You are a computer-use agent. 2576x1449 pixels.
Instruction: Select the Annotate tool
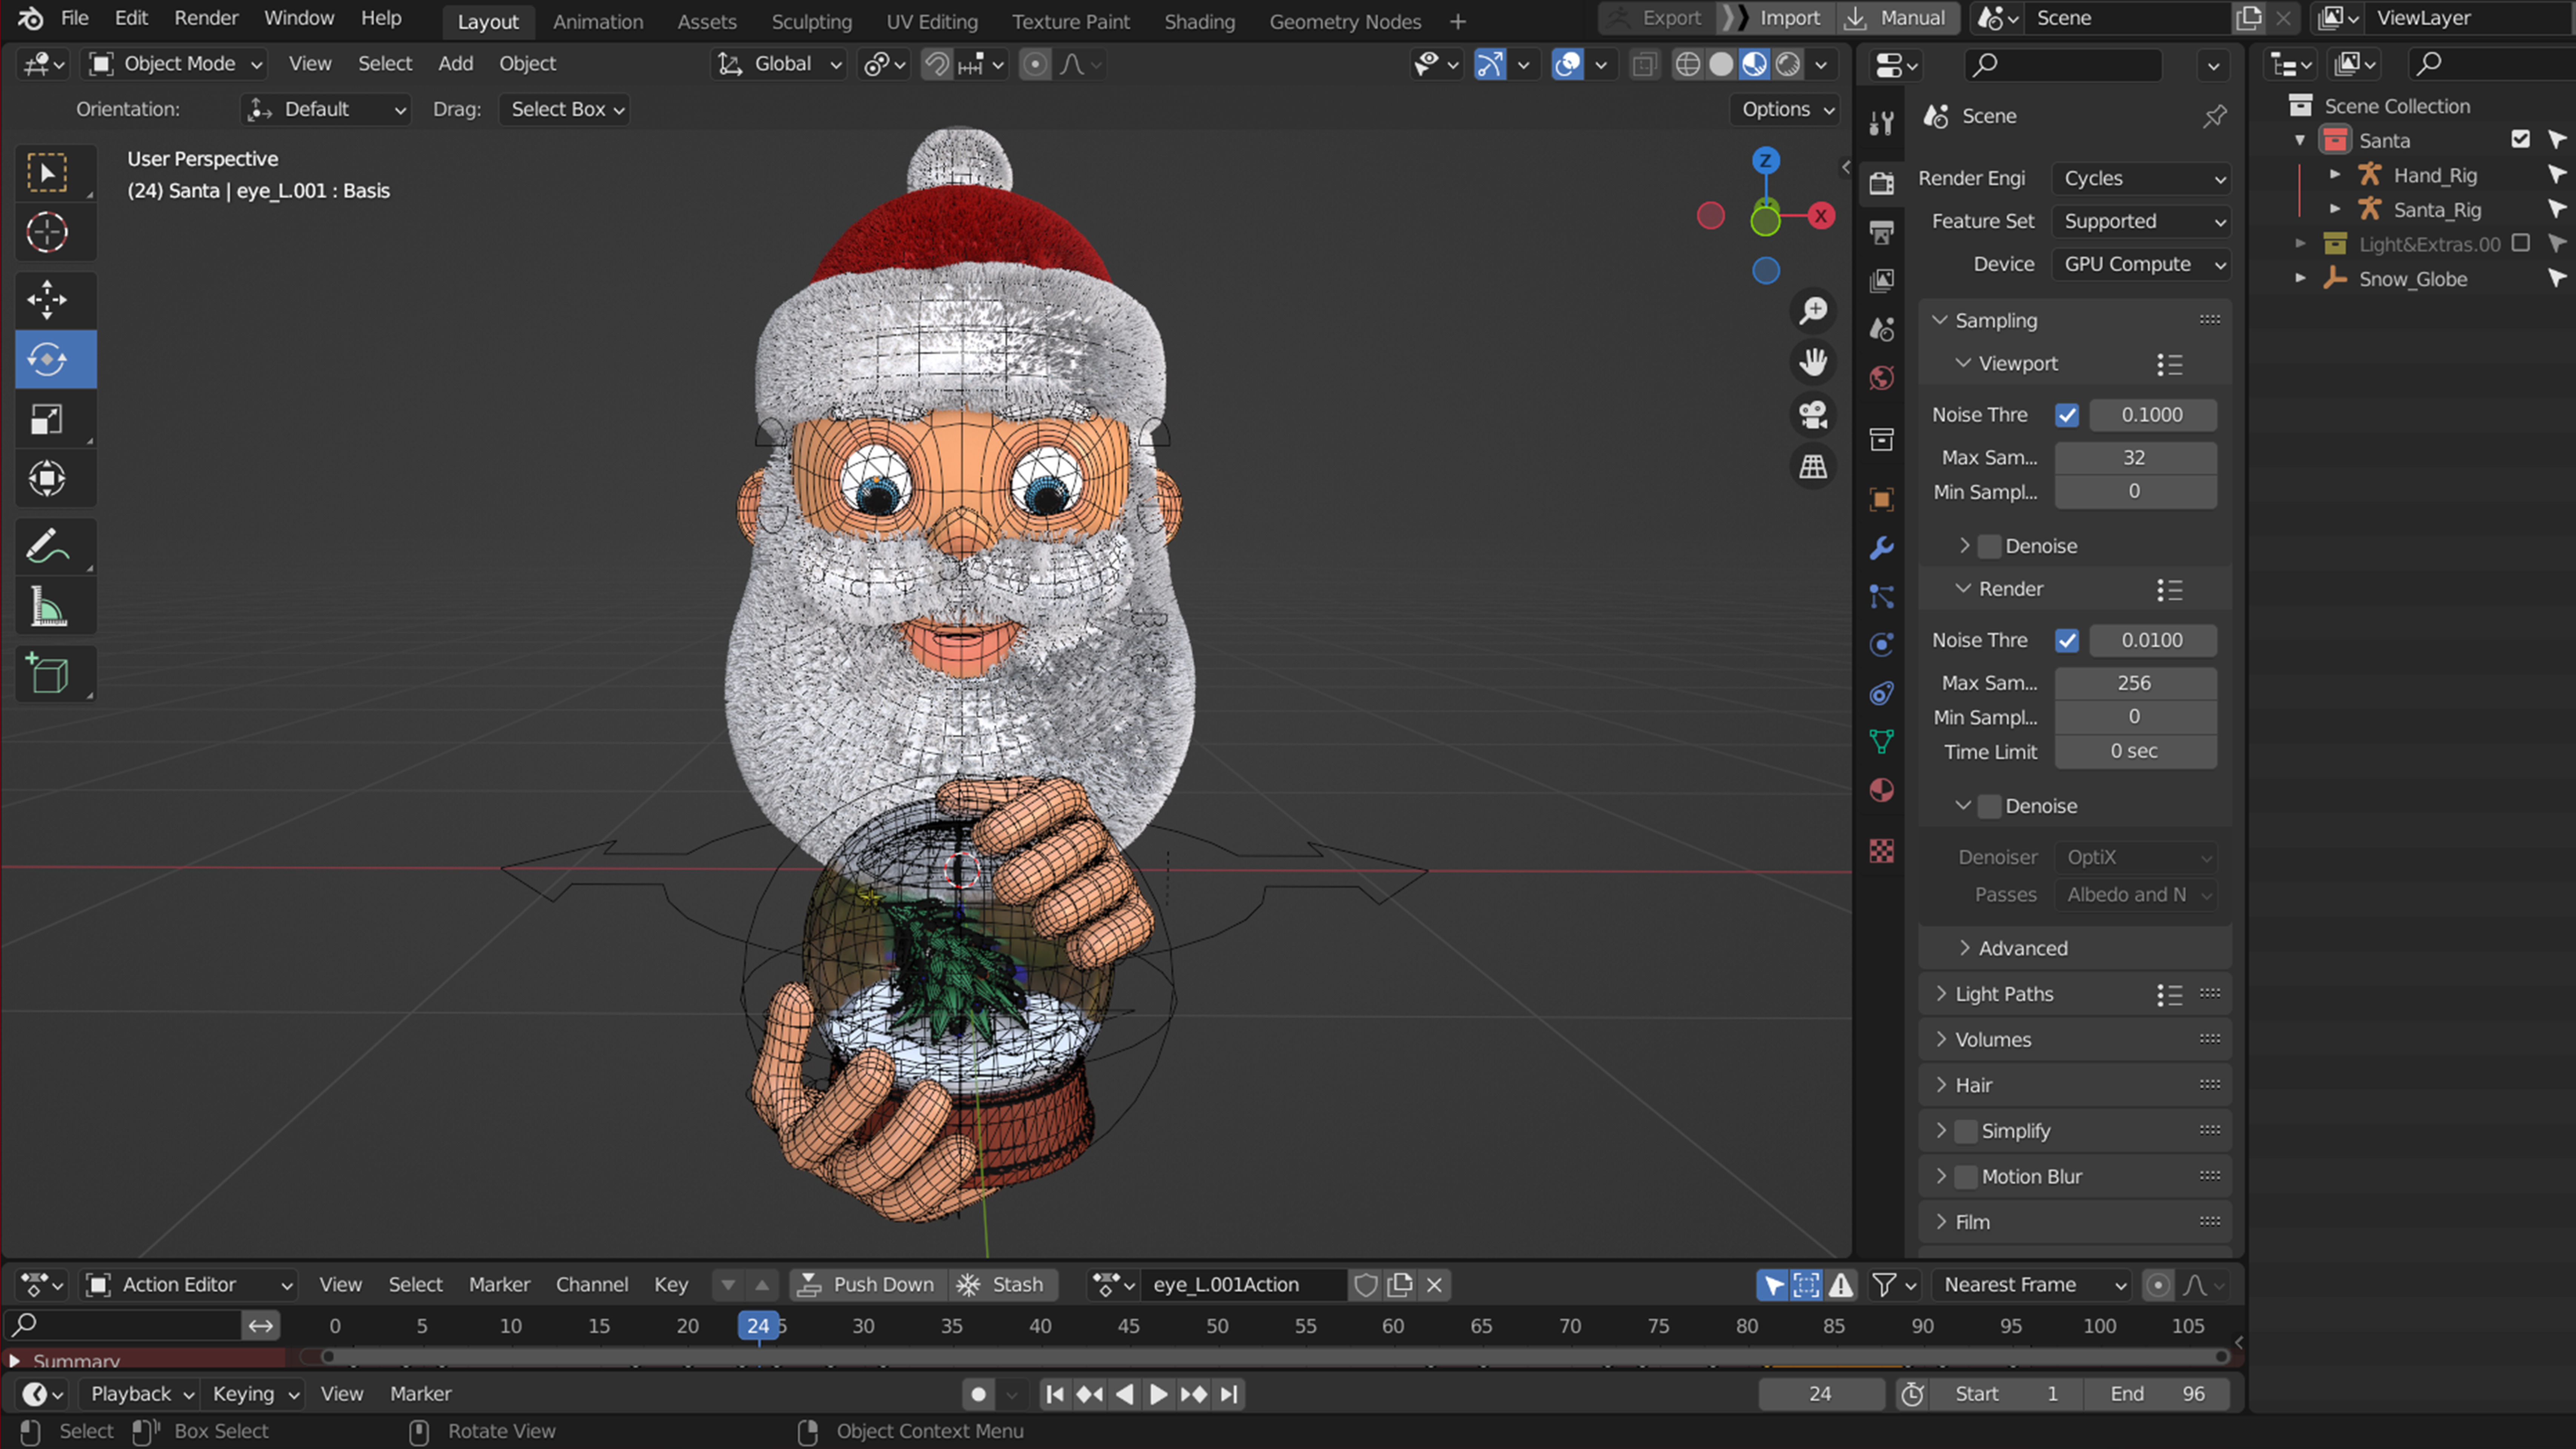pos(47,546)
